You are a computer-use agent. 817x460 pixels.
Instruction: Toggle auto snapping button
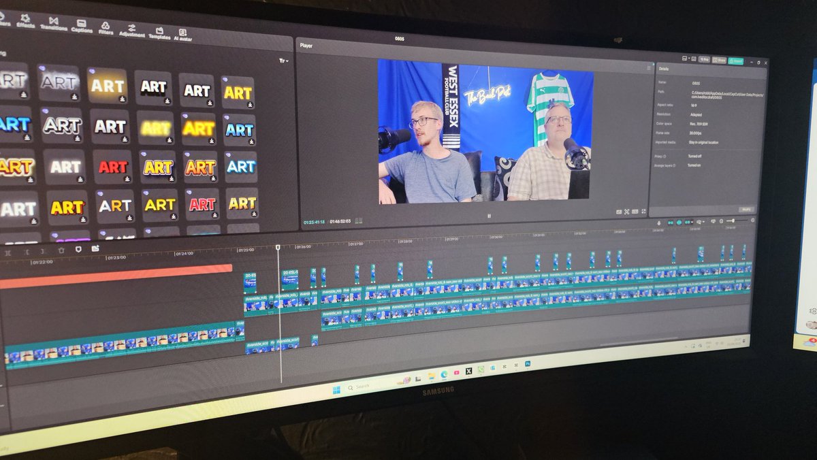679,223
